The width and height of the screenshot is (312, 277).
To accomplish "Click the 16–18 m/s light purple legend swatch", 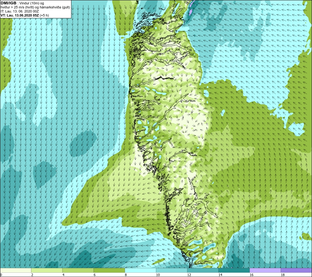I will pyautogui.click(x=265, y=270).
